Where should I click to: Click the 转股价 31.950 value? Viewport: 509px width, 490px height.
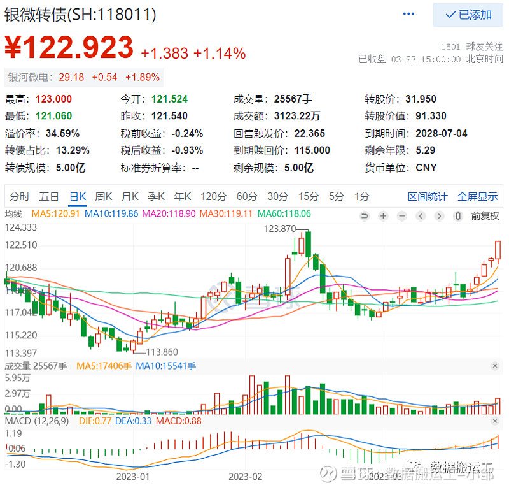[421, 99]
